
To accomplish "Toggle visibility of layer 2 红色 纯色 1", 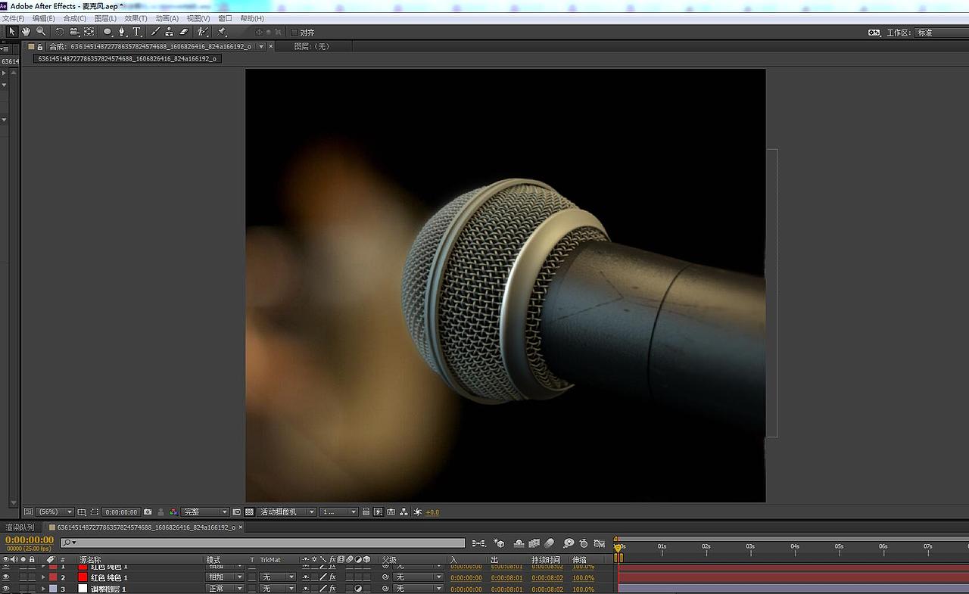I will 6,577.
